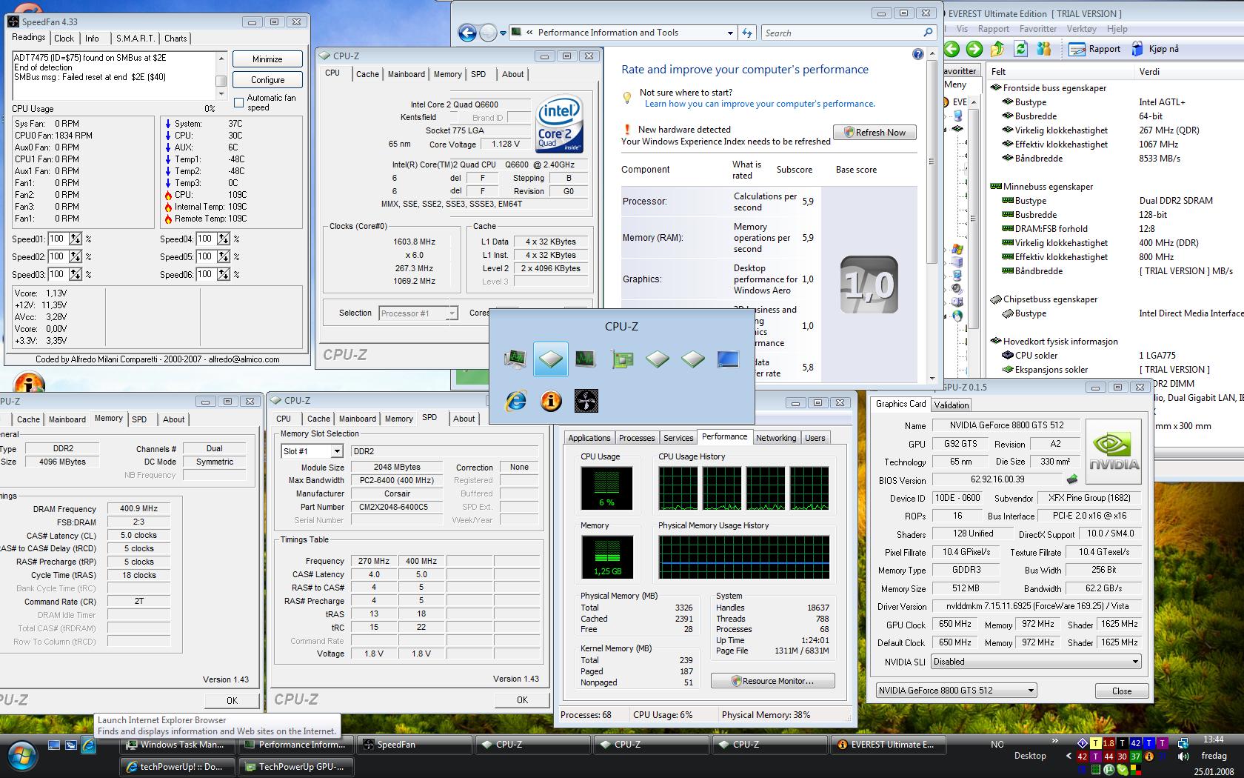Viewport: 1244px width, 778px height.
Task: Open the address bar history dropdown arrow
Action: [730, 33]
